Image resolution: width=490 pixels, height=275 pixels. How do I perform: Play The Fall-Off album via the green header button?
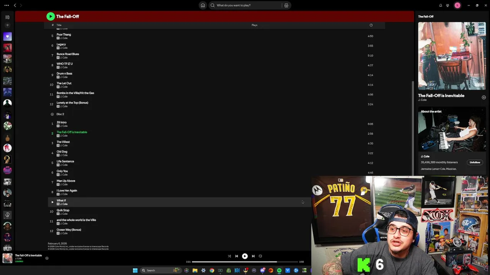coord(51,16)
